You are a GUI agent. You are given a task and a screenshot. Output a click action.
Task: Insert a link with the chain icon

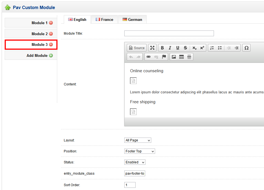coord(148,57)
